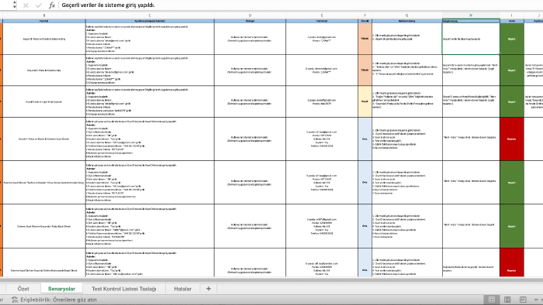Select the yellow priority cell in column F
Viewport: 543px width, 305px height.
(365, 101)
